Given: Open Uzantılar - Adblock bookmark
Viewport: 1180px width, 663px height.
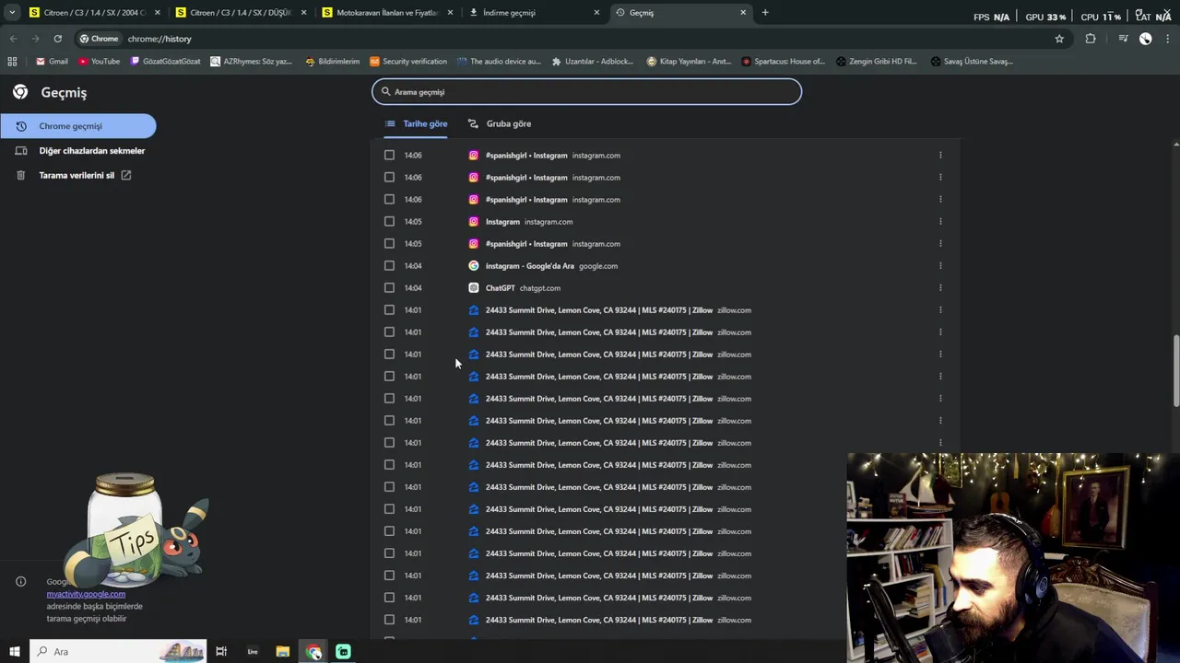Looking at the screenshot, I should (593, 62).
